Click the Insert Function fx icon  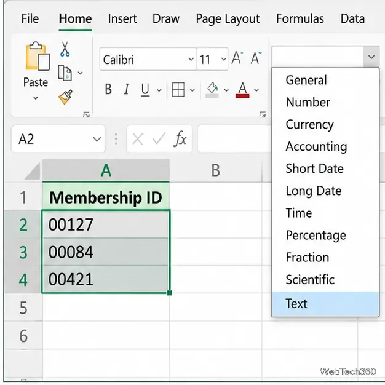coord(180,139)
